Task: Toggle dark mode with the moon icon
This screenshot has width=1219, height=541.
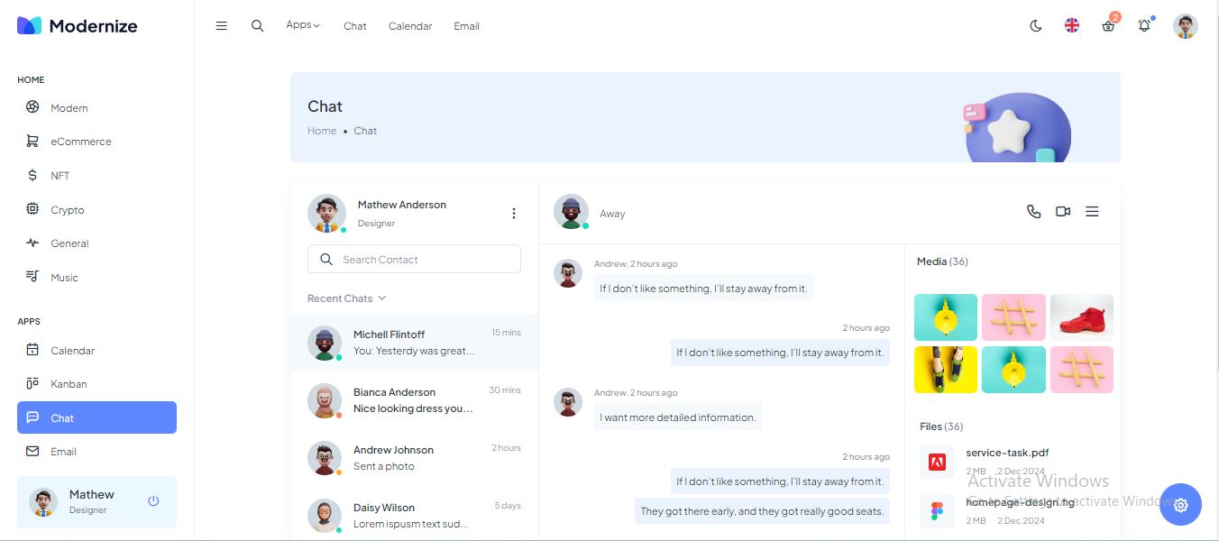Action: (x=1036, y=26)
